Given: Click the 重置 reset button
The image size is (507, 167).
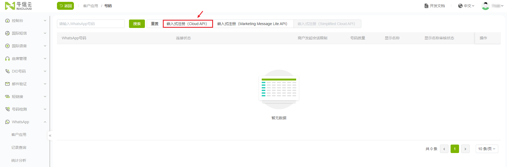Looking at the screenshot, I should (x=155, y=24).
